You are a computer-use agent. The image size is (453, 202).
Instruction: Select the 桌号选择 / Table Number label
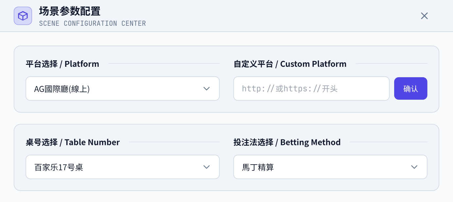pyautogui.click(x=73, y=142)
